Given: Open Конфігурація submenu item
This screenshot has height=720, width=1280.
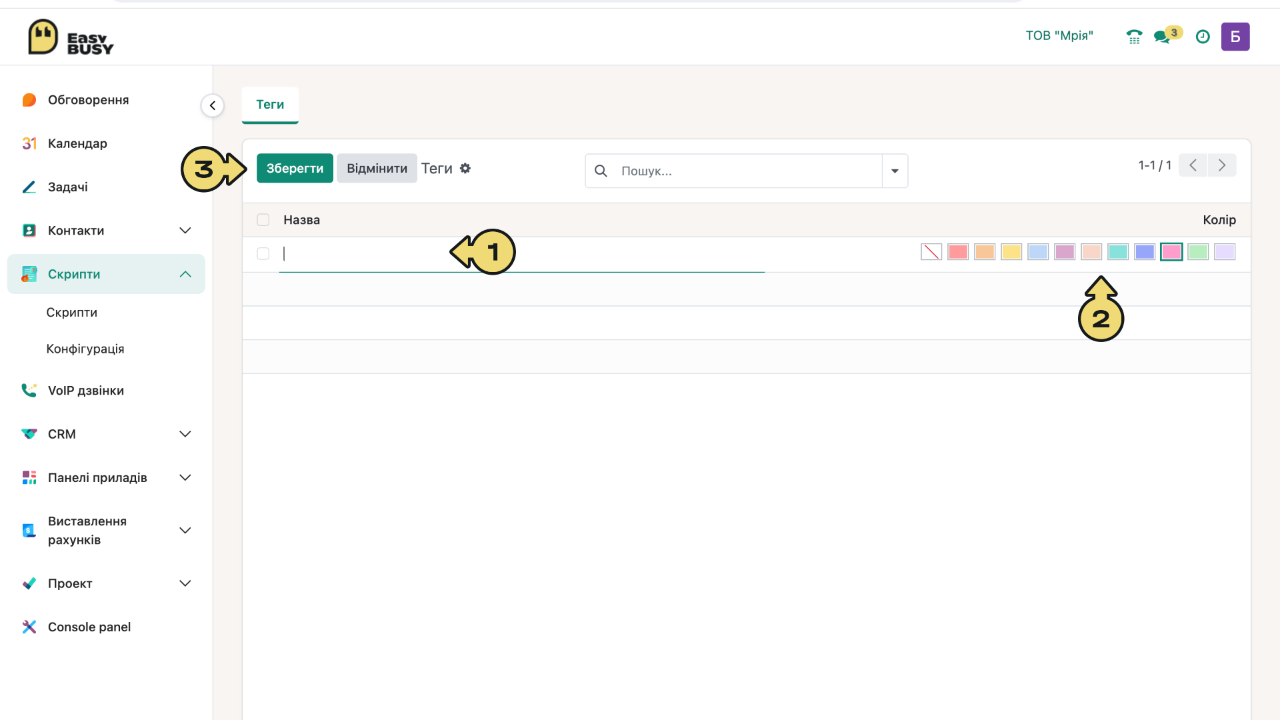Looking at the screenshot, I should click(85, 349).
